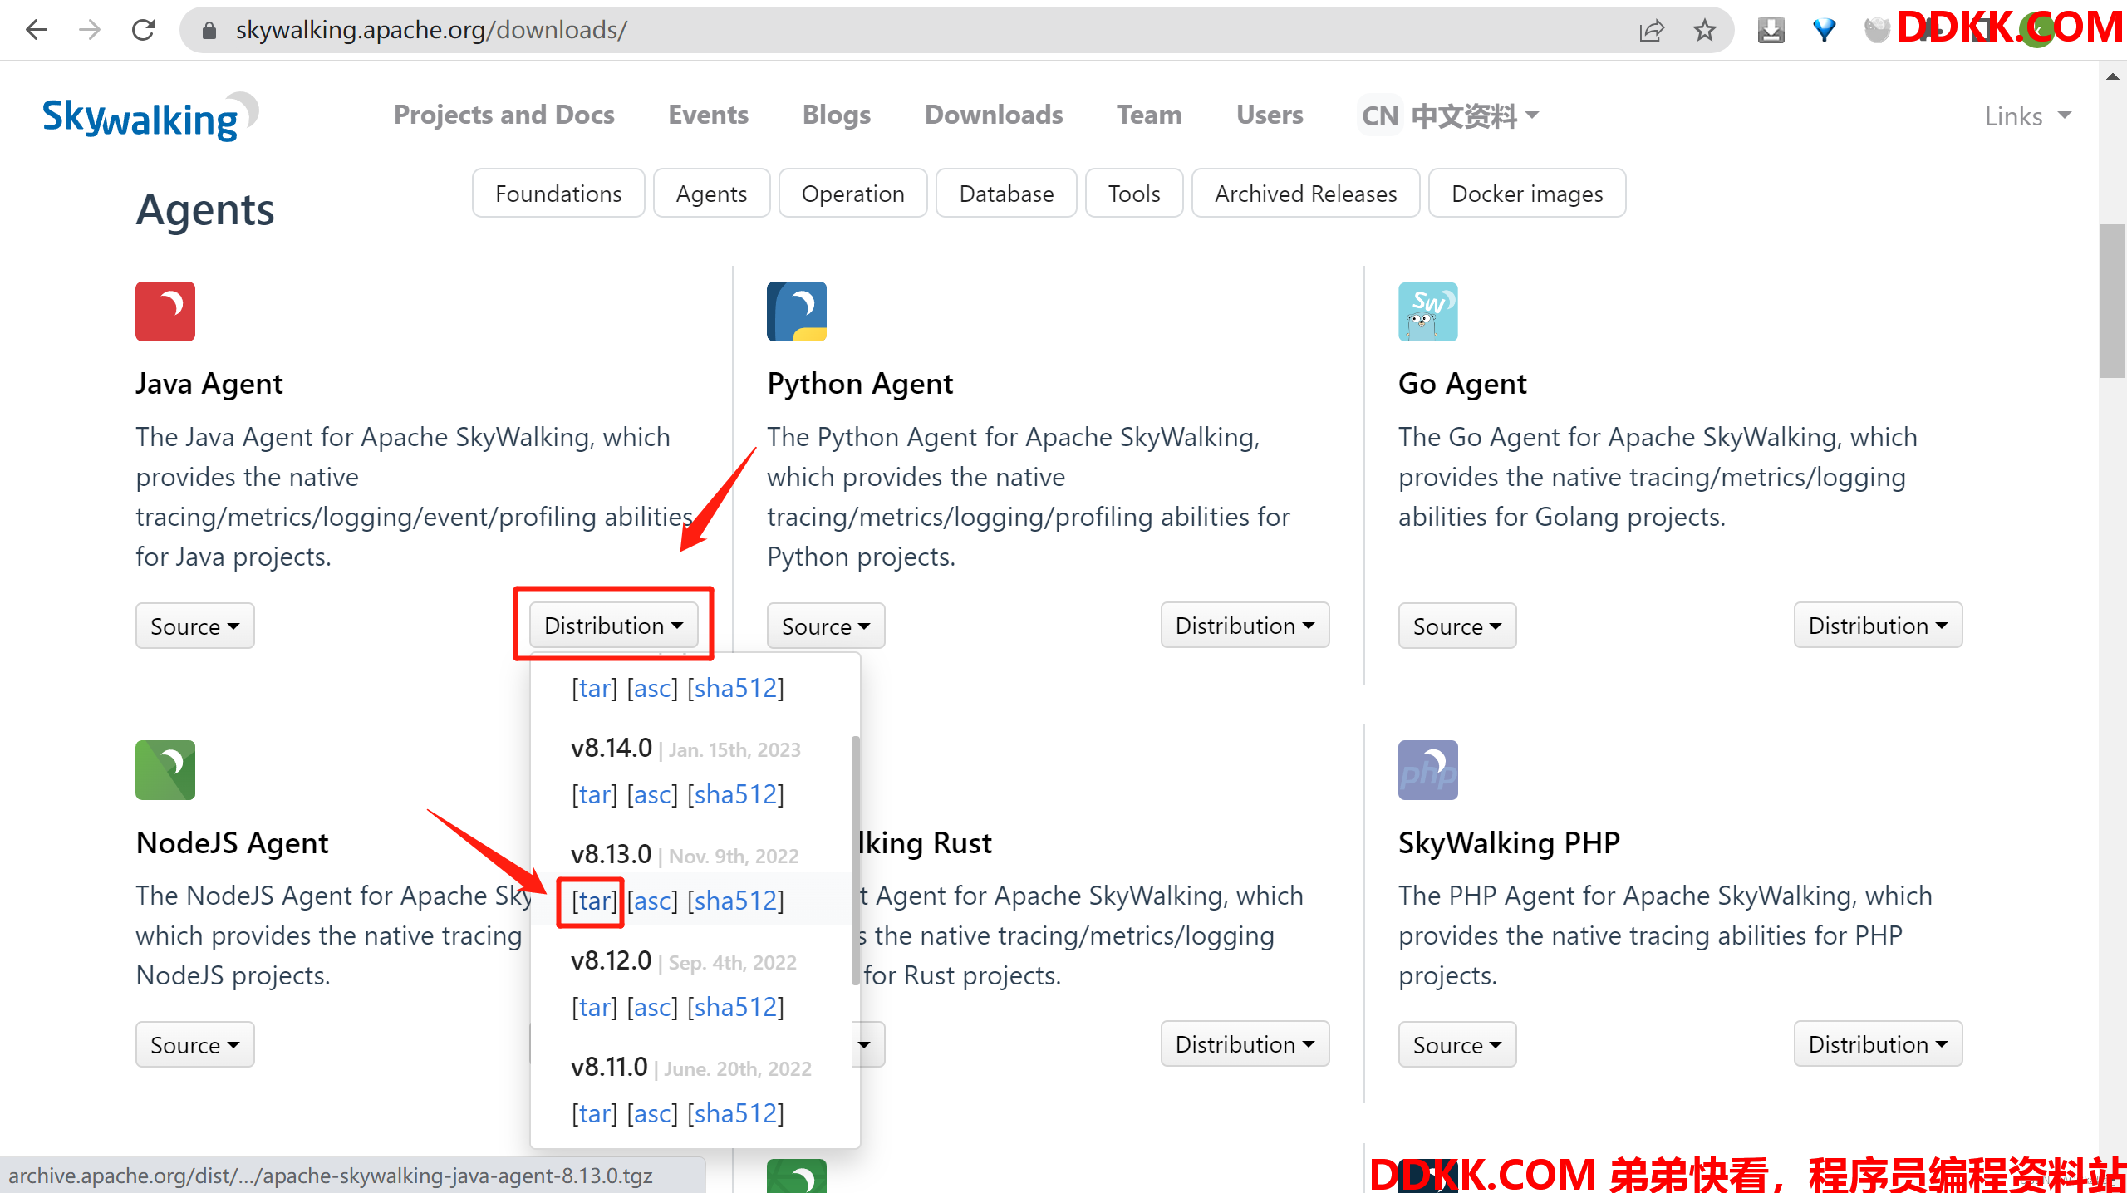Viewport: 2127px width, 1193px height.
Task: Expand Python Agent Source dropdown
Action: (x=826, y=626)
